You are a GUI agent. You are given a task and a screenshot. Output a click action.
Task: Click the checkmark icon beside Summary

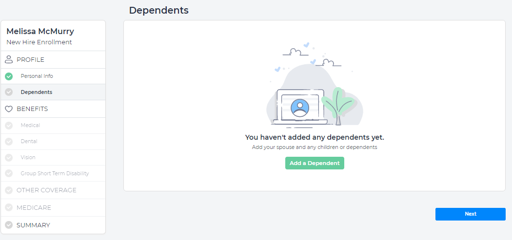9,225
